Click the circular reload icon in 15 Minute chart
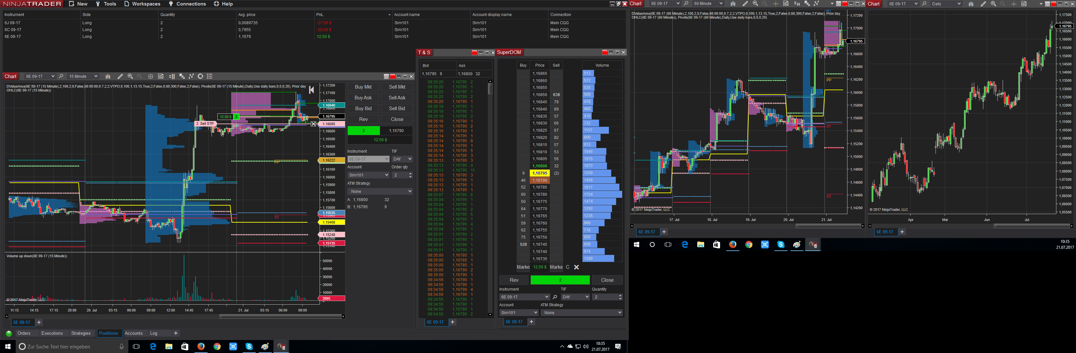The height and width of the screenshot is (353, 1076). tap(200, 76)
